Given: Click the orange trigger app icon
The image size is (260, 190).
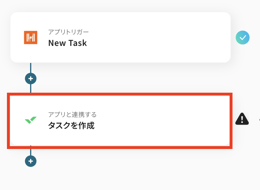Looking at the screenshot, I should 31,37.
